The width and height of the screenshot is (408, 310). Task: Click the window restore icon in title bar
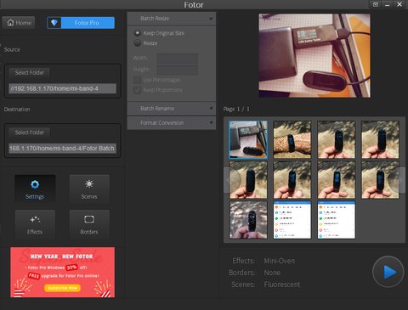coord(376,4)
